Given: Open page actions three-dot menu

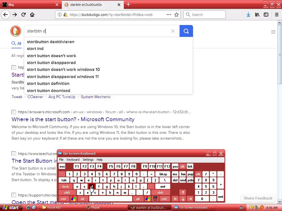Looking at the screenshot, I should pyautogui.click(x=169, y=15).
